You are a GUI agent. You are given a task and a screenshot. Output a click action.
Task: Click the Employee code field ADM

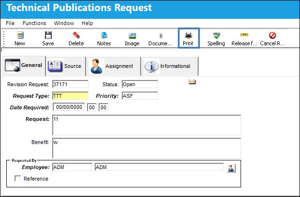click(72, 167)
